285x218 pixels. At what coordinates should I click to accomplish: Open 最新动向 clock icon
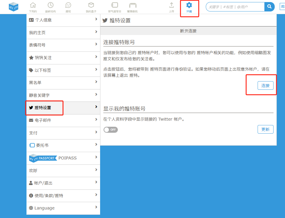(x=51, y=5)
